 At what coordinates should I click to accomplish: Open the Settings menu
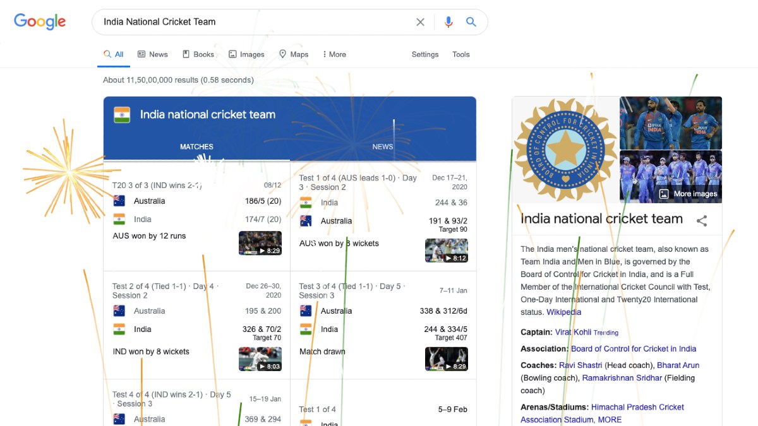[x=424, y=54]
